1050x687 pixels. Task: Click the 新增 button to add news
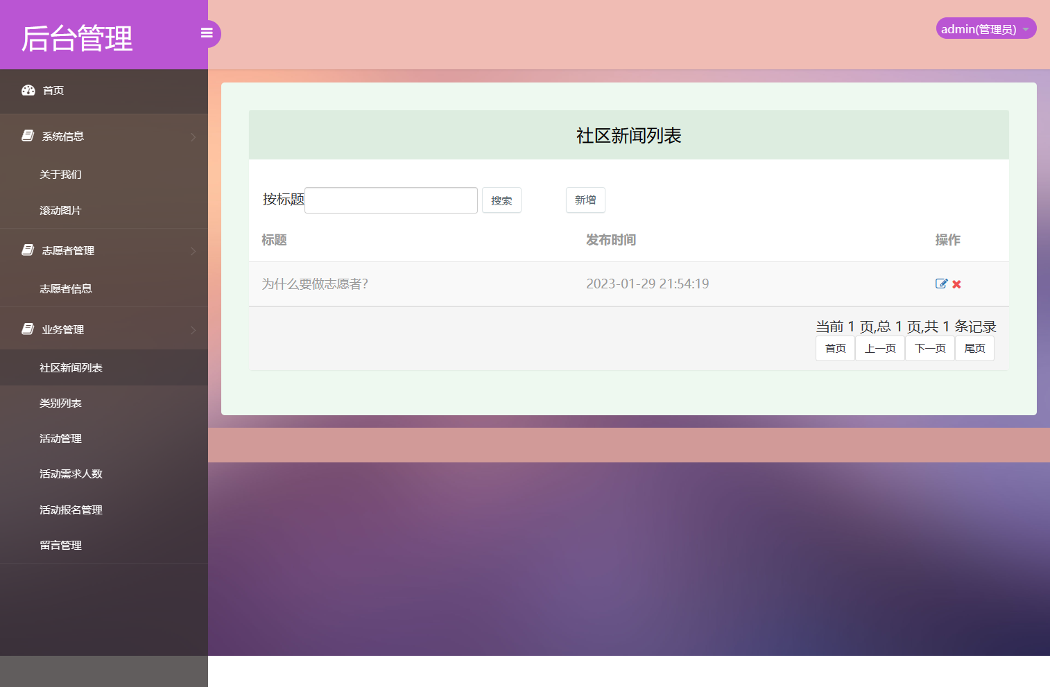point(585,200)
